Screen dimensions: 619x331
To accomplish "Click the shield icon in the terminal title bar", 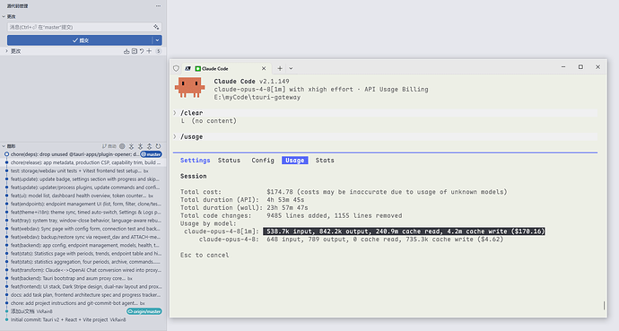I will pos(176,68).
